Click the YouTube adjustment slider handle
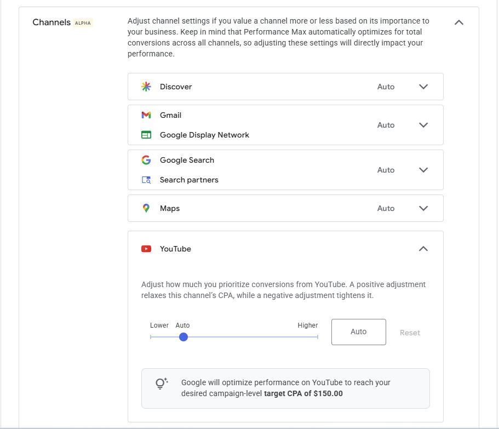Screen dimensions: 499x429 point(183,337)
